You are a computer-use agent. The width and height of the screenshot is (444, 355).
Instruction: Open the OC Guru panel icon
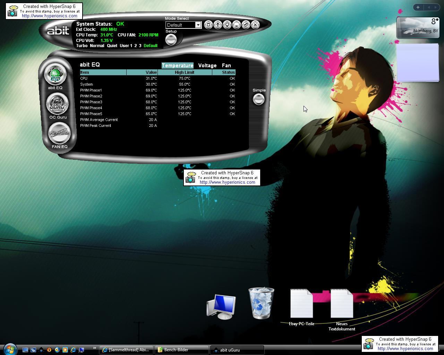pyautogui.click(x=57, y=104)
